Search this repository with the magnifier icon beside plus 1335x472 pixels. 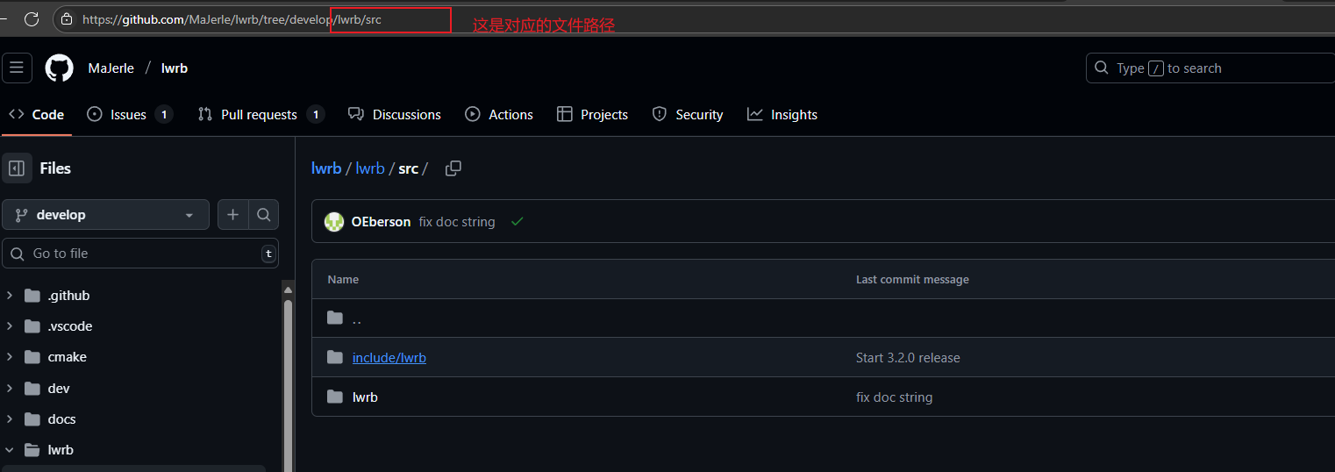(x=263, y=215)
